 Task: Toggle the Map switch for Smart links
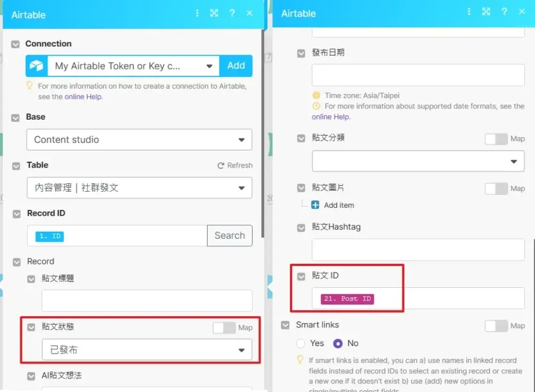click(x=496, y=326)
